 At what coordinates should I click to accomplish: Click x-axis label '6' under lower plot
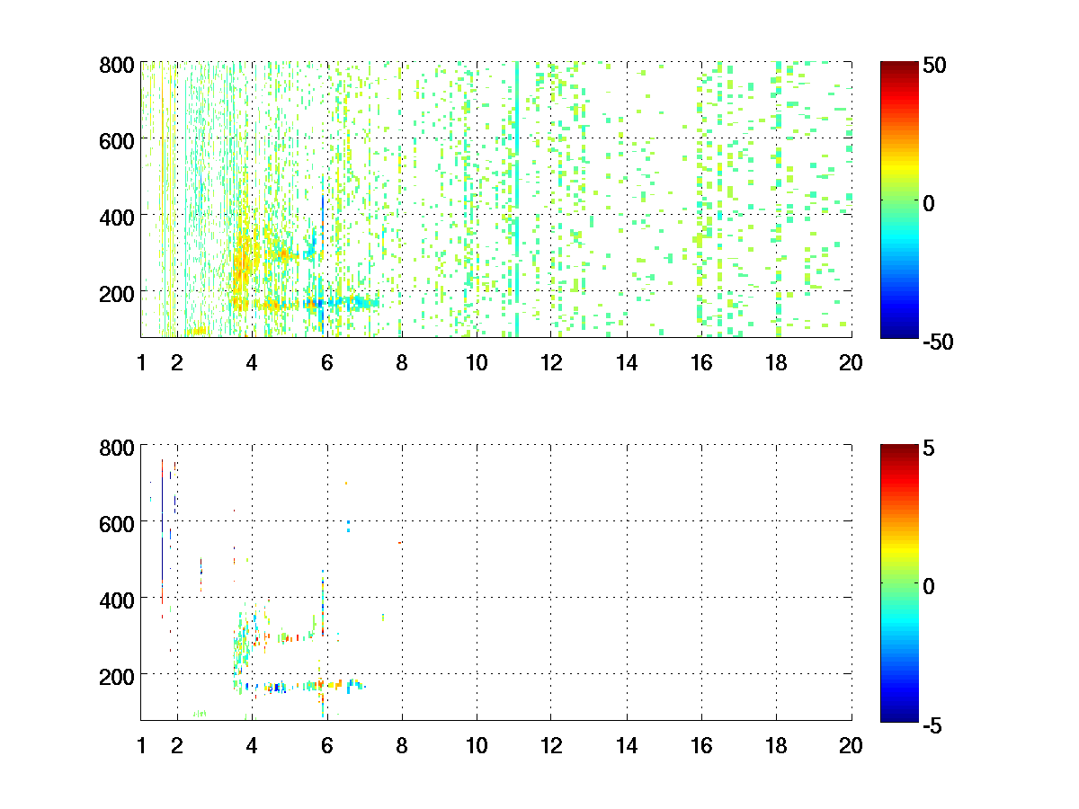point(326,746)
